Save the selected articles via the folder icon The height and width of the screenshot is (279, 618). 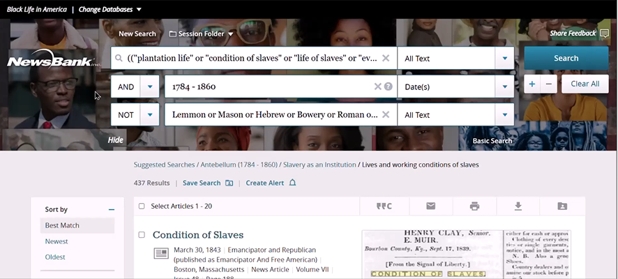(x=562, y=206)
